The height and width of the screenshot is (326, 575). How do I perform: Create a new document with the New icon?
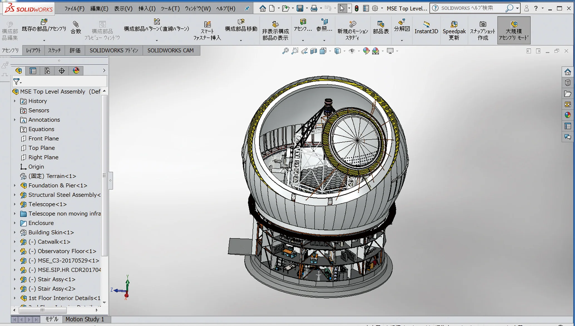click(272, 8)
